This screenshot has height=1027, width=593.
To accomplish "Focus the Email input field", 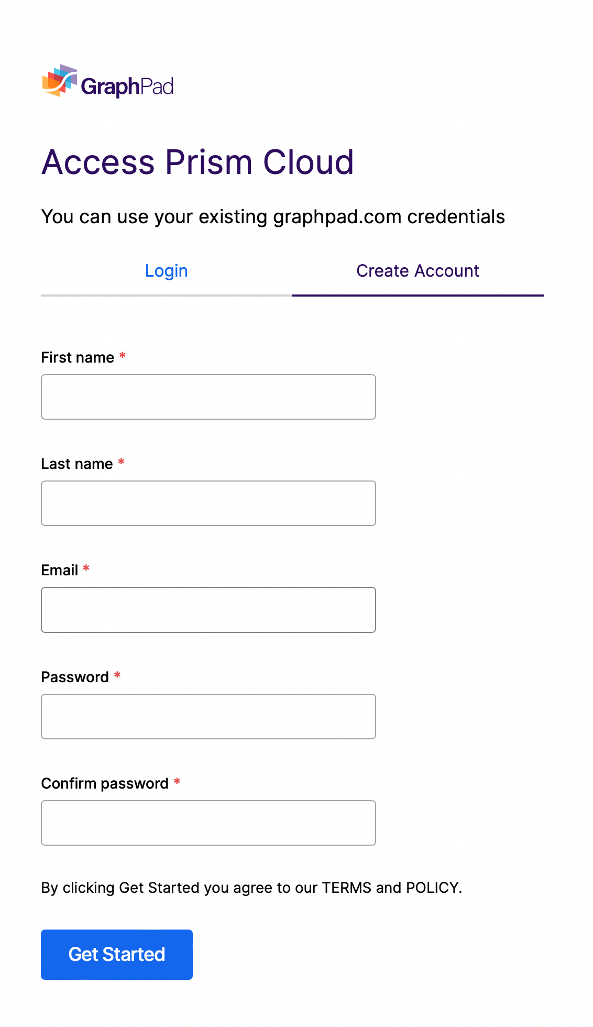I will [x=208, y=609].
